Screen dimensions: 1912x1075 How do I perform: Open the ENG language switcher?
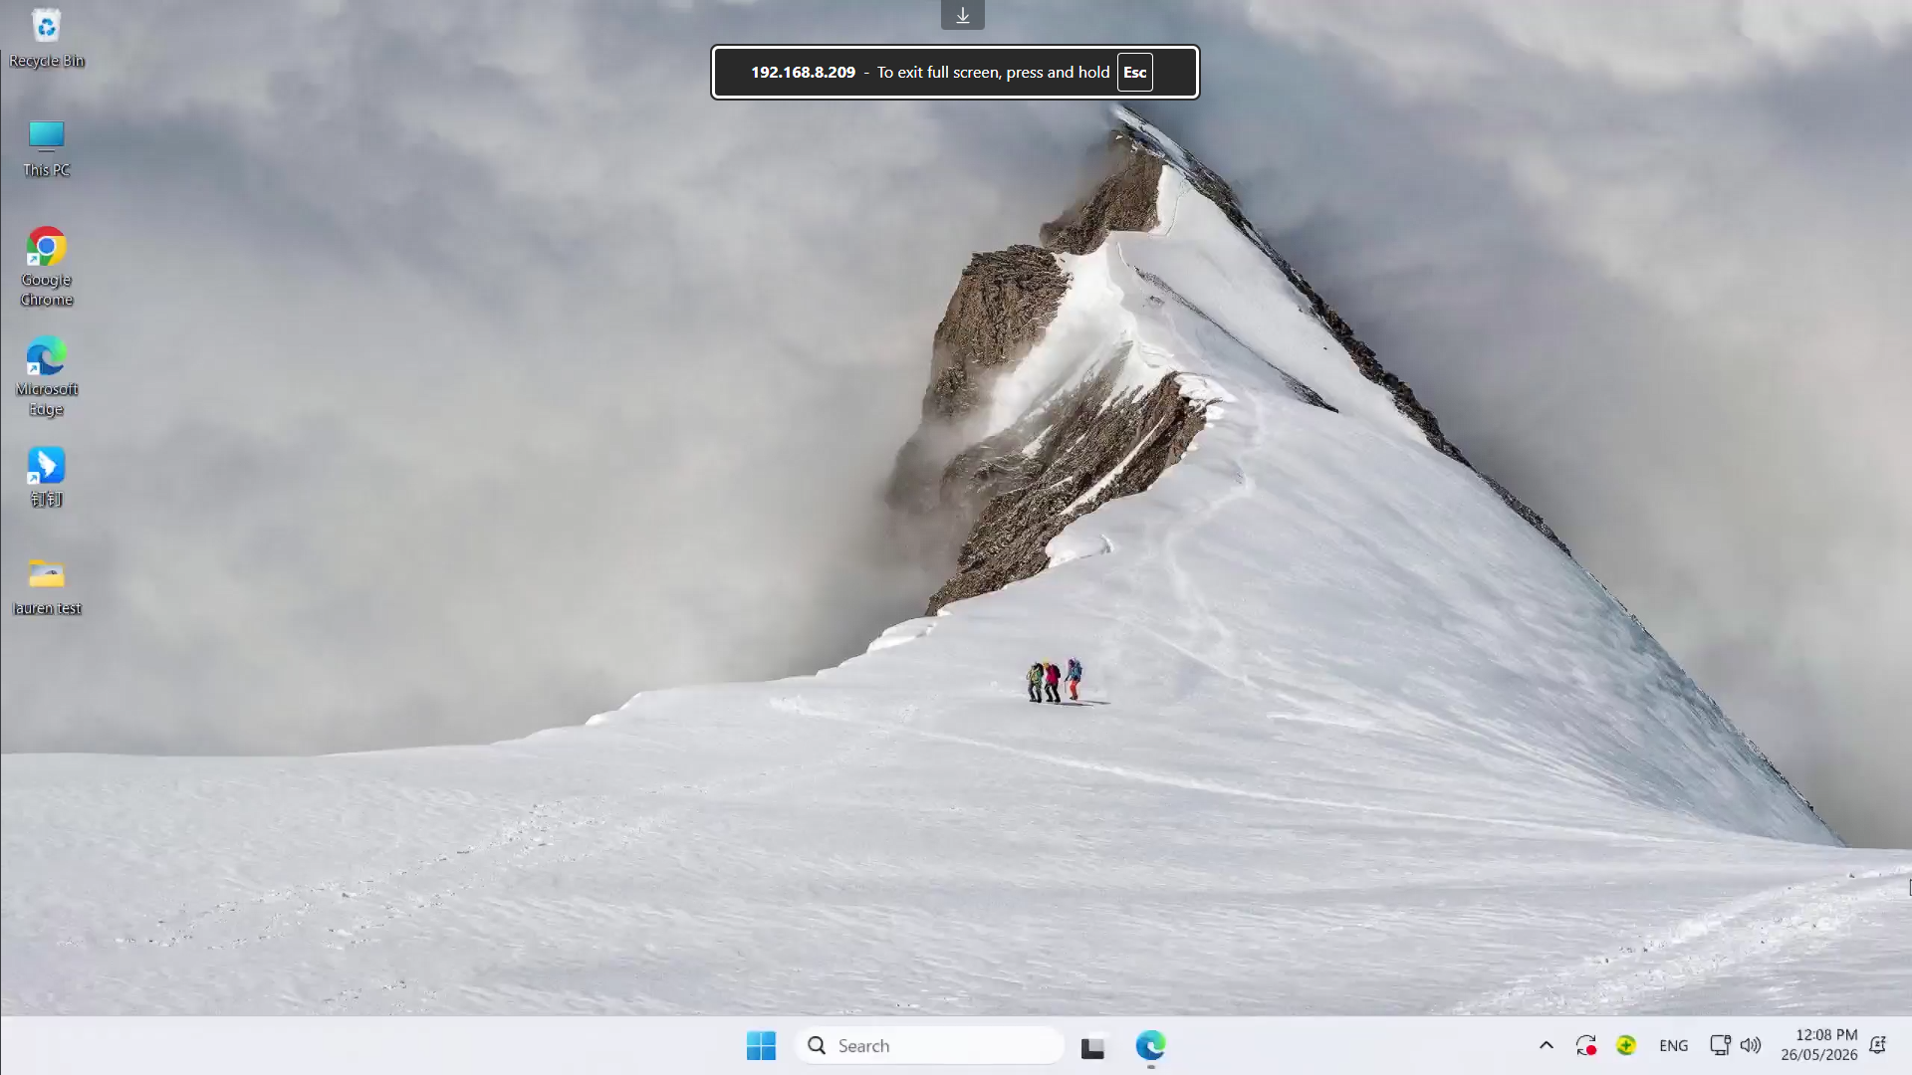[x=1673, y=1045]
